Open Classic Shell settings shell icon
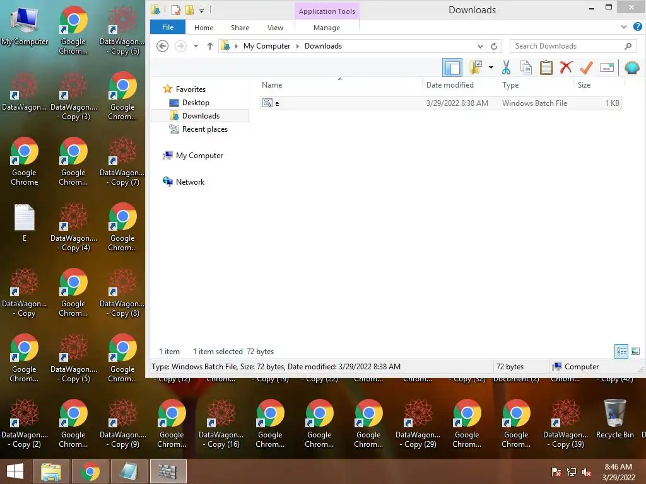This screenshot has width=646, height=484. coord(631,67)
